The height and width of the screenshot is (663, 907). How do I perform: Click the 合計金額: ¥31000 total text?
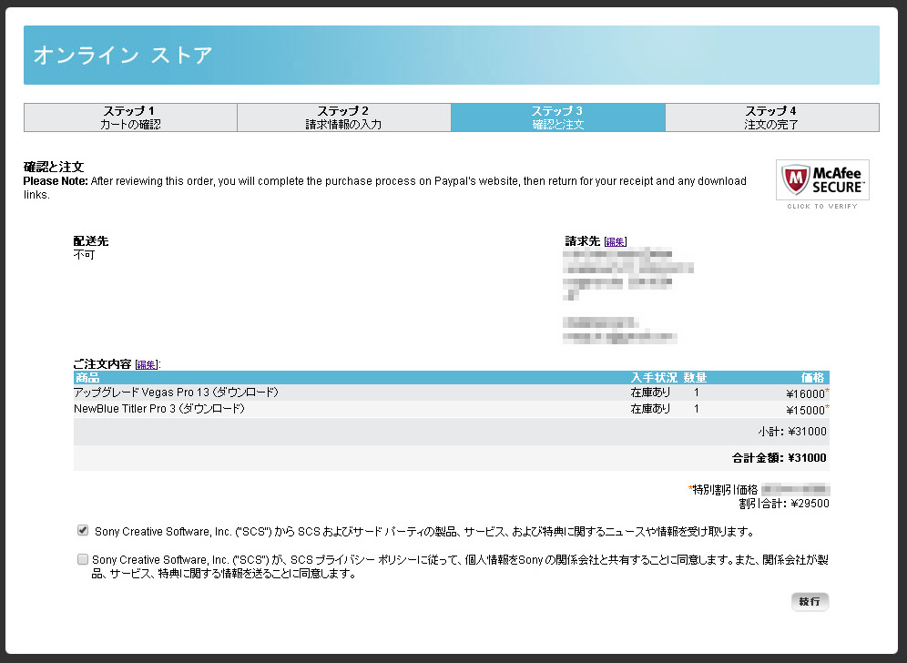780,458
